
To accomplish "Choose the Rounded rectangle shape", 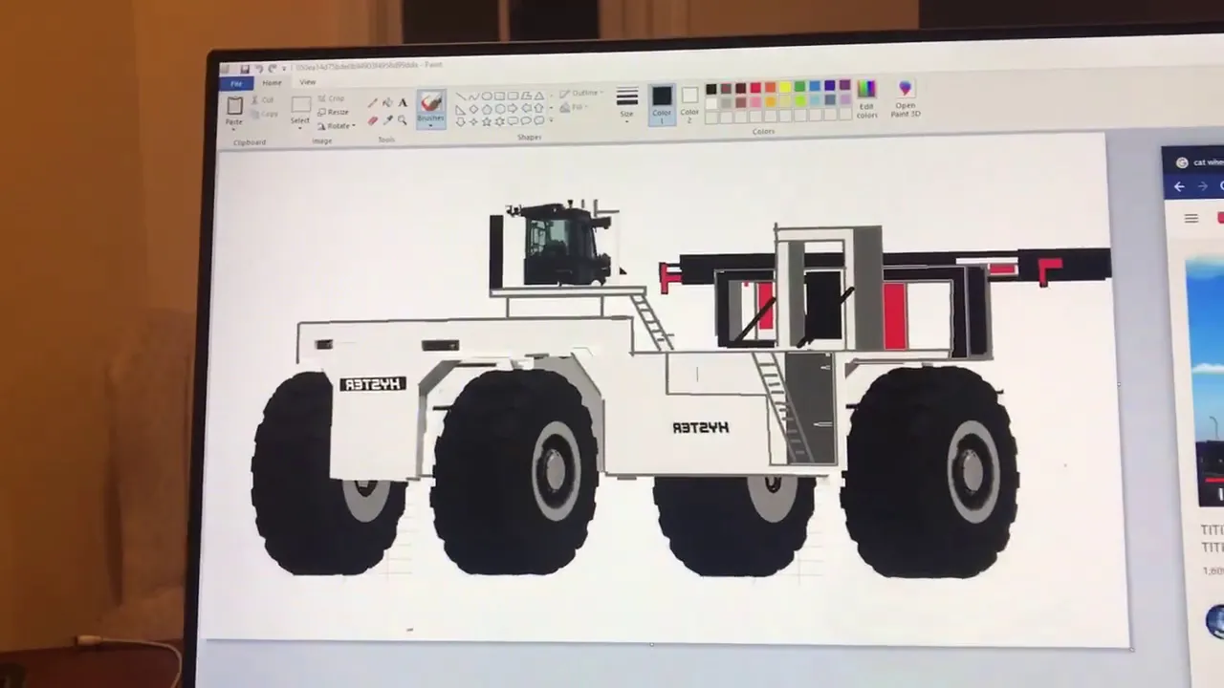I will point(513,96).
